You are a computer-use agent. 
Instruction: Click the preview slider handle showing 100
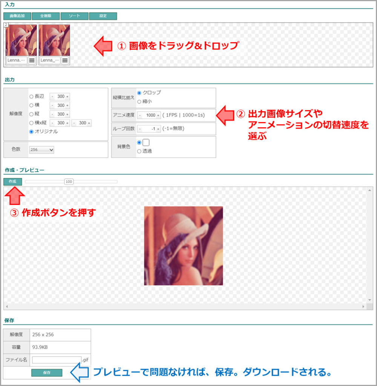[x=69, y=181]
